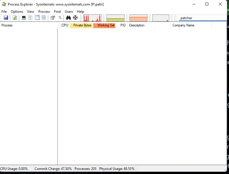
Task: Click the Refresh Now toolbar icon
Action: (15, 18)
